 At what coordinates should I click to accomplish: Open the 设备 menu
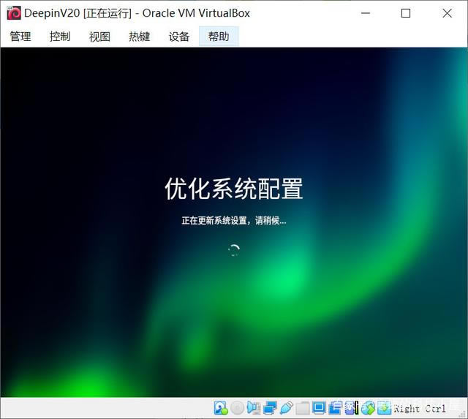click(x=178, y=37)
